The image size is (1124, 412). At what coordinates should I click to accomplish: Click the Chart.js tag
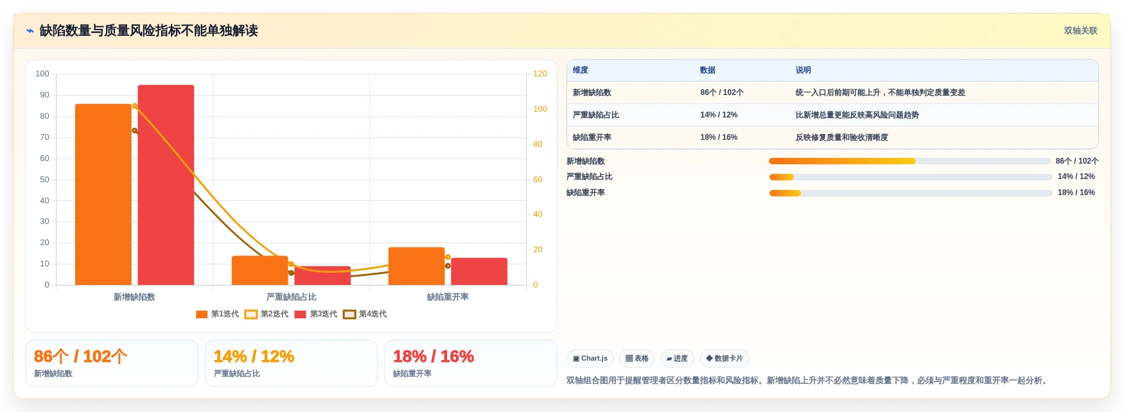pos(590,359)
